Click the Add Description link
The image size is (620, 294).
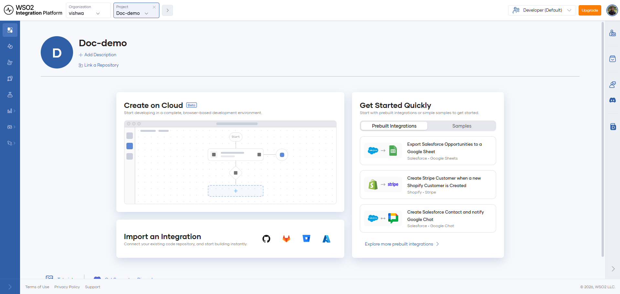click(x=98, y=55)
